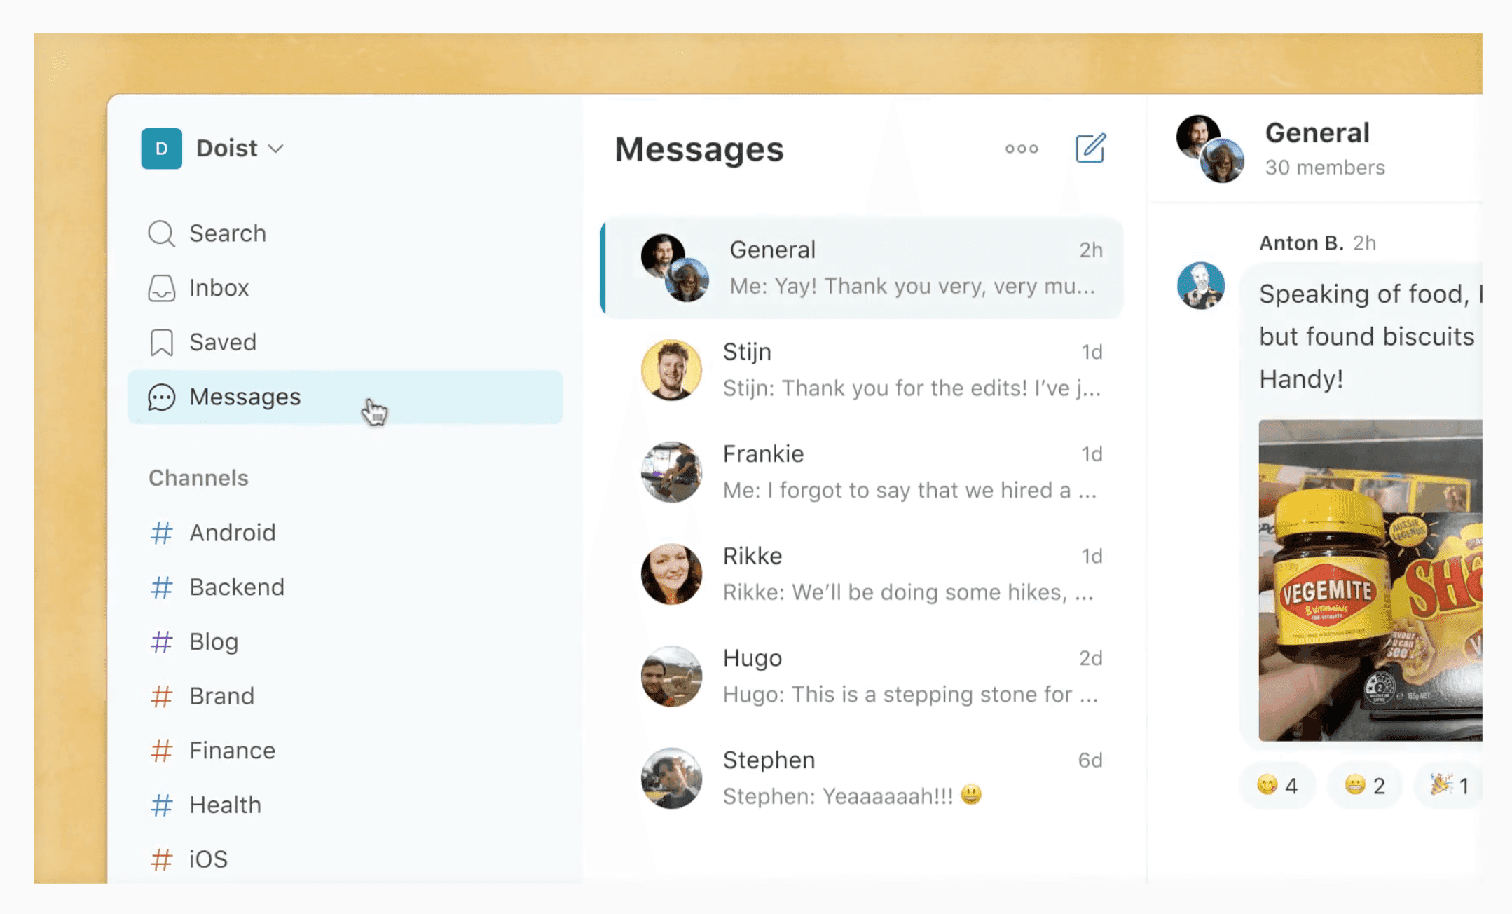This screenshot has width=1512, height=914.
Task: Open the Health channel
Action: pos(345,805)
